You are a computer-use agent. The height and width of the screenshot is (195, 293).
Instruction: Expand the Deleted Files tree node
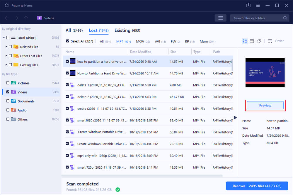[x=6, y=47]
